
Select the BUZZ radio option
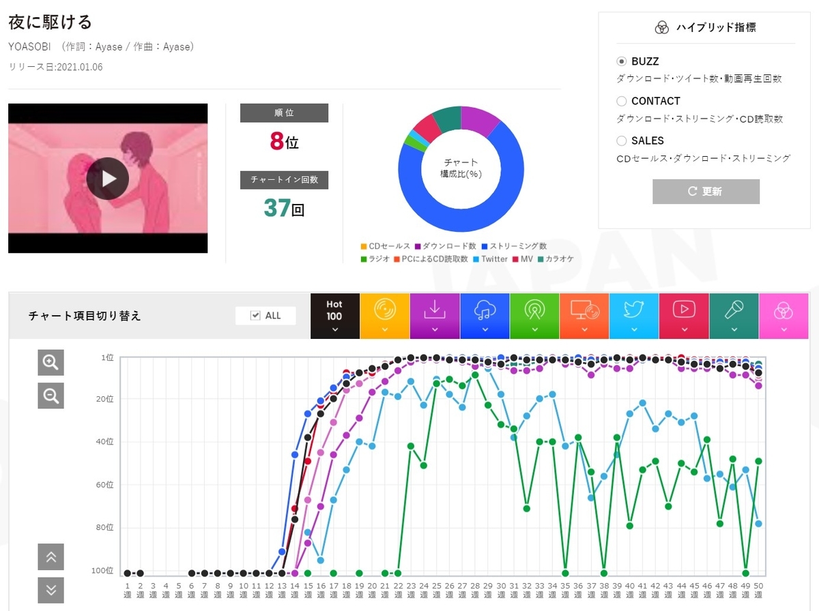tap(622, 61)
